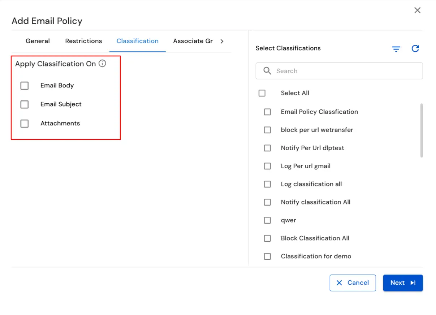Refresh the classifications list
436x315 pixels.
[x=415, y=48]
